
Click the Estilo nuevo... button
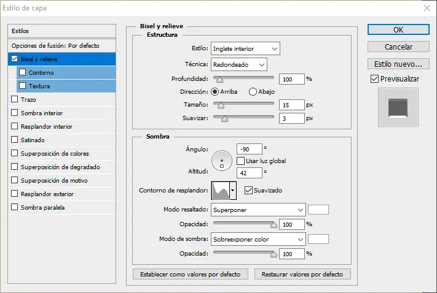398,64
